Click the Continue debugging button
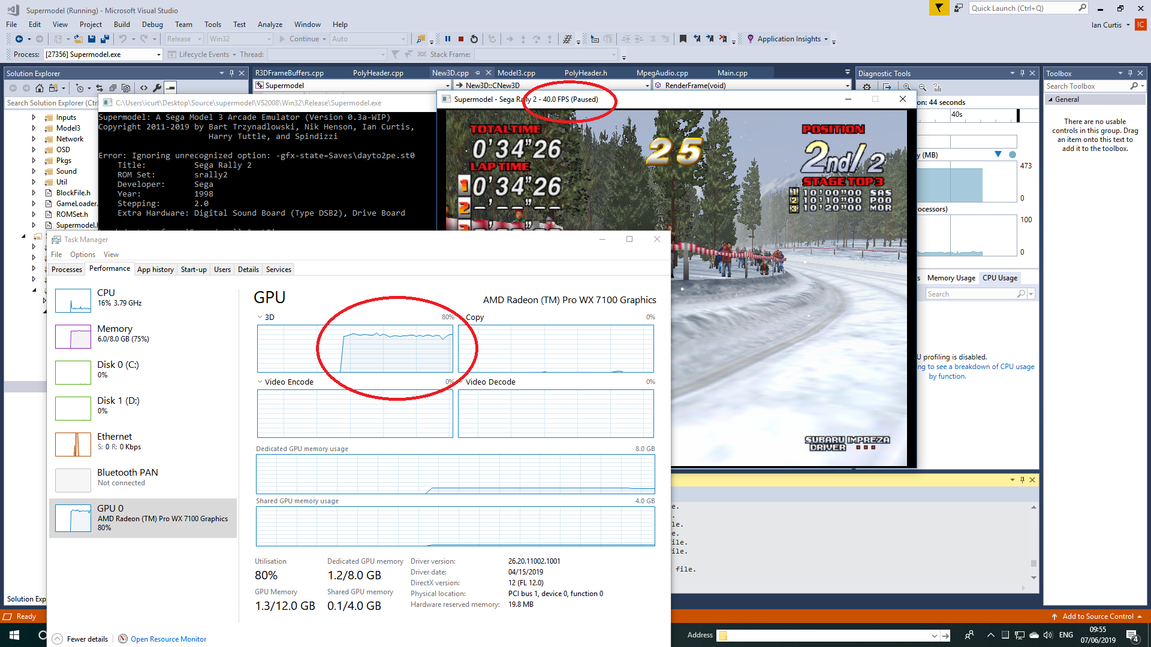 pos(302,39)
